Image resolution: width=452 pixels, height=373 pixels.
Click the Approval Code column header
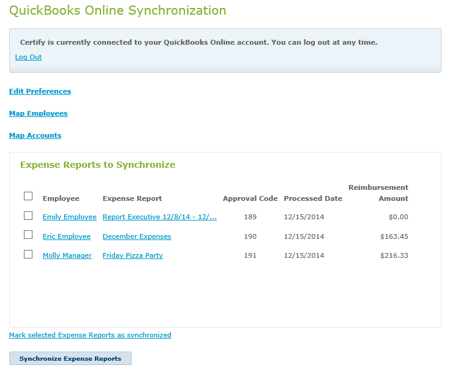(x=250, y=198)
